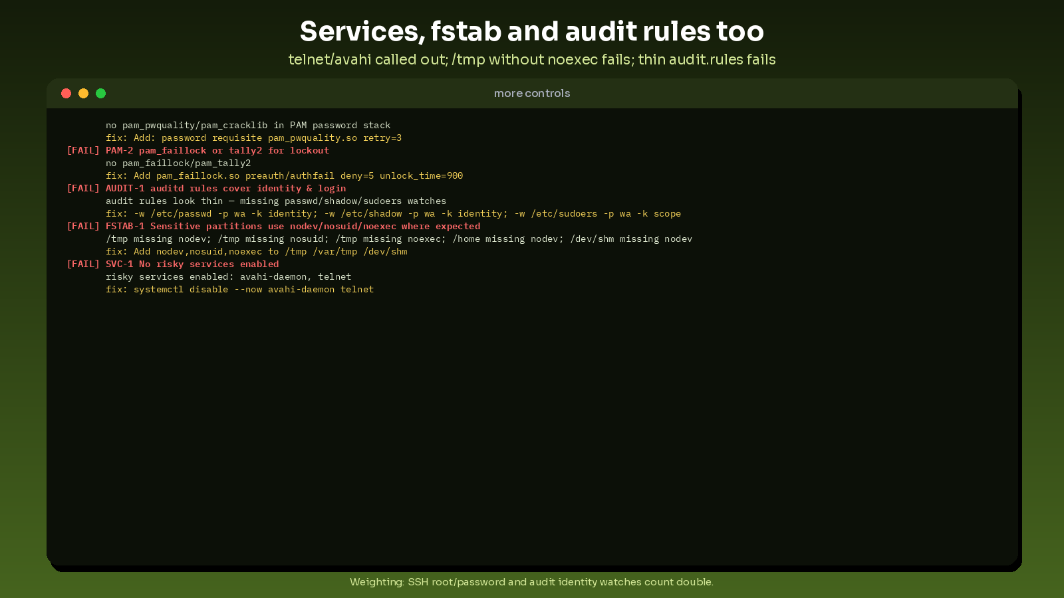This screenshot has height=598, width=1064.
Task: Select the [FAIL] SVC-1 No risky services line
Action: [173, 264]
